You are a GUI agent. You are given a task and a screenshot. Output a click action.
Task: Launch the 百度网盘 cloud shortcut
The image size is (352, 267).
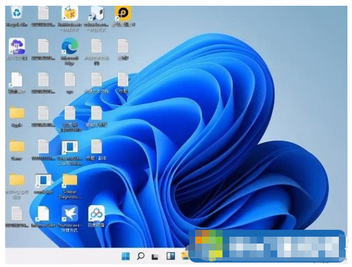tap(96, 213)
